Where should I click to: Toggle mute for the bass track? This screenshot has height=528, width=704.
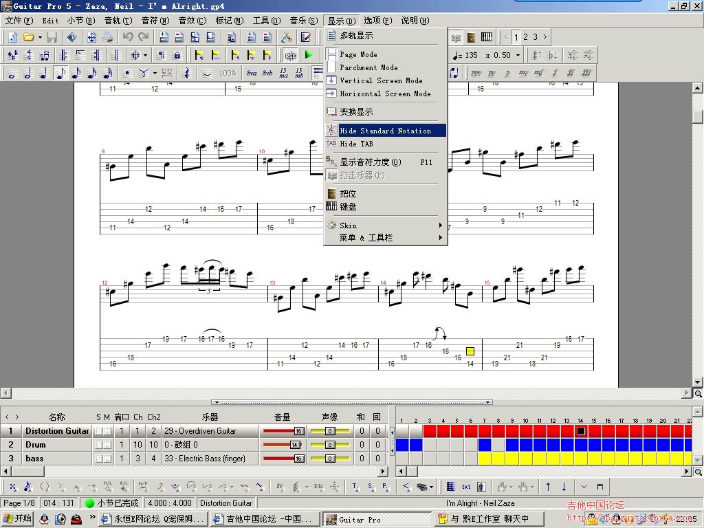coord(107,459)
